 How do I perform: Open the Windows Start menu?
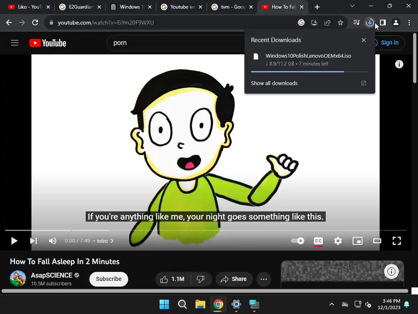coord(164,304)
